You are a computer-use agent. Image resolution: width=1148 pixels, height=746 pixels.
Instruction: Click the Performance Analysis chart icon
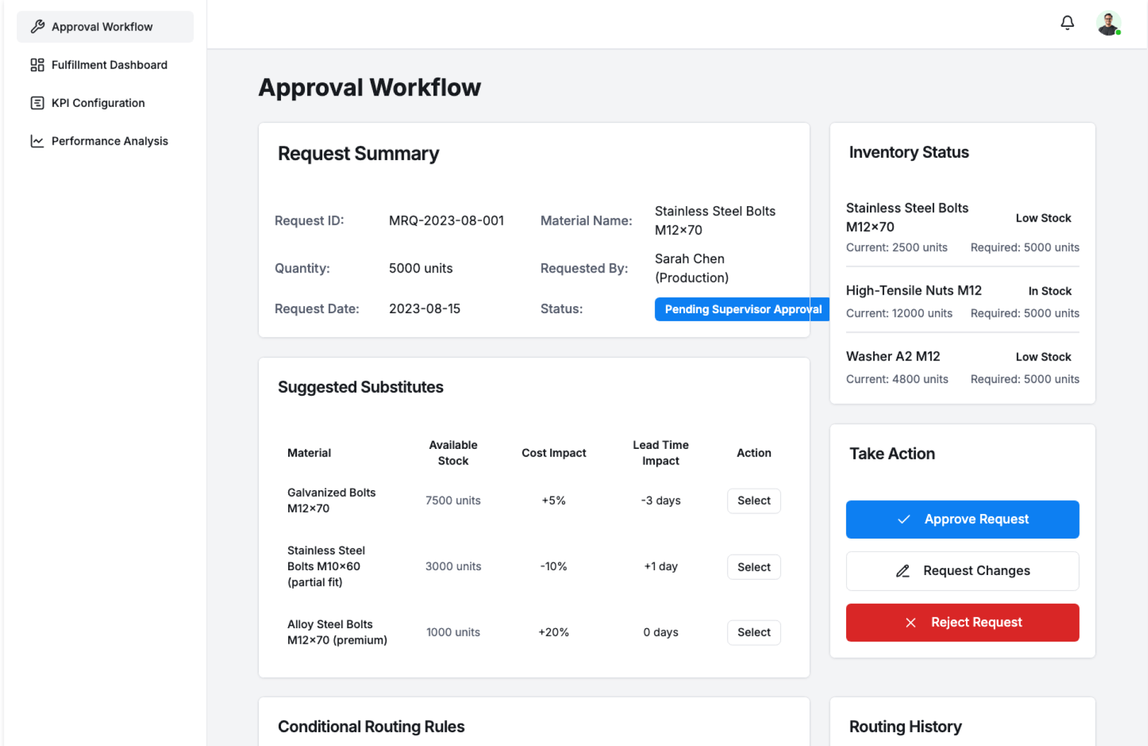click(x=37, y=141)
